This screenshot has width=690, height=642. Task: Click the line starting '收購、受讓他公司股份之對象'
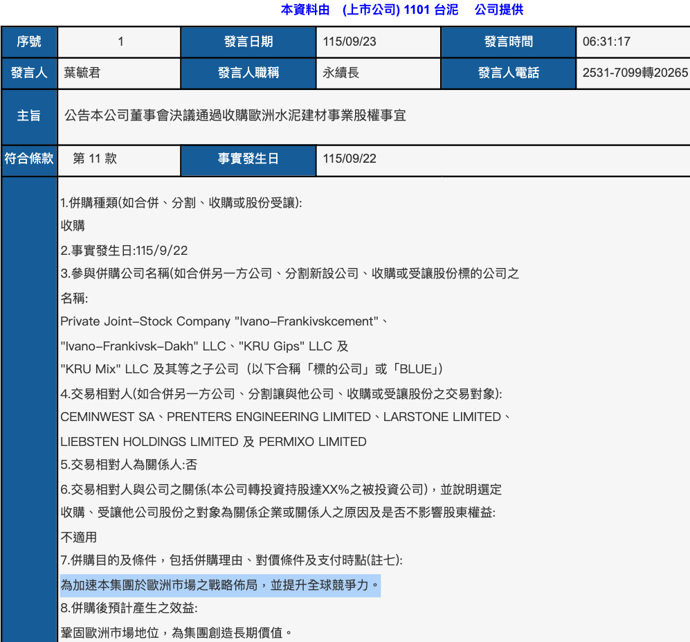tap(278, 512)
